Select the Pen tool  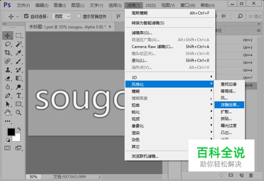point(8,96)
